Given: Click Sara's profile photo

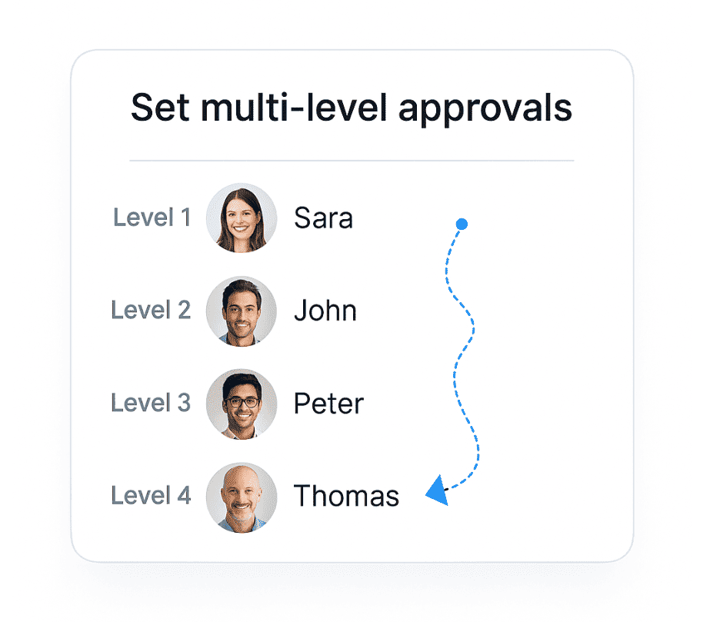Looking at the screenshot, I should 242,218.
